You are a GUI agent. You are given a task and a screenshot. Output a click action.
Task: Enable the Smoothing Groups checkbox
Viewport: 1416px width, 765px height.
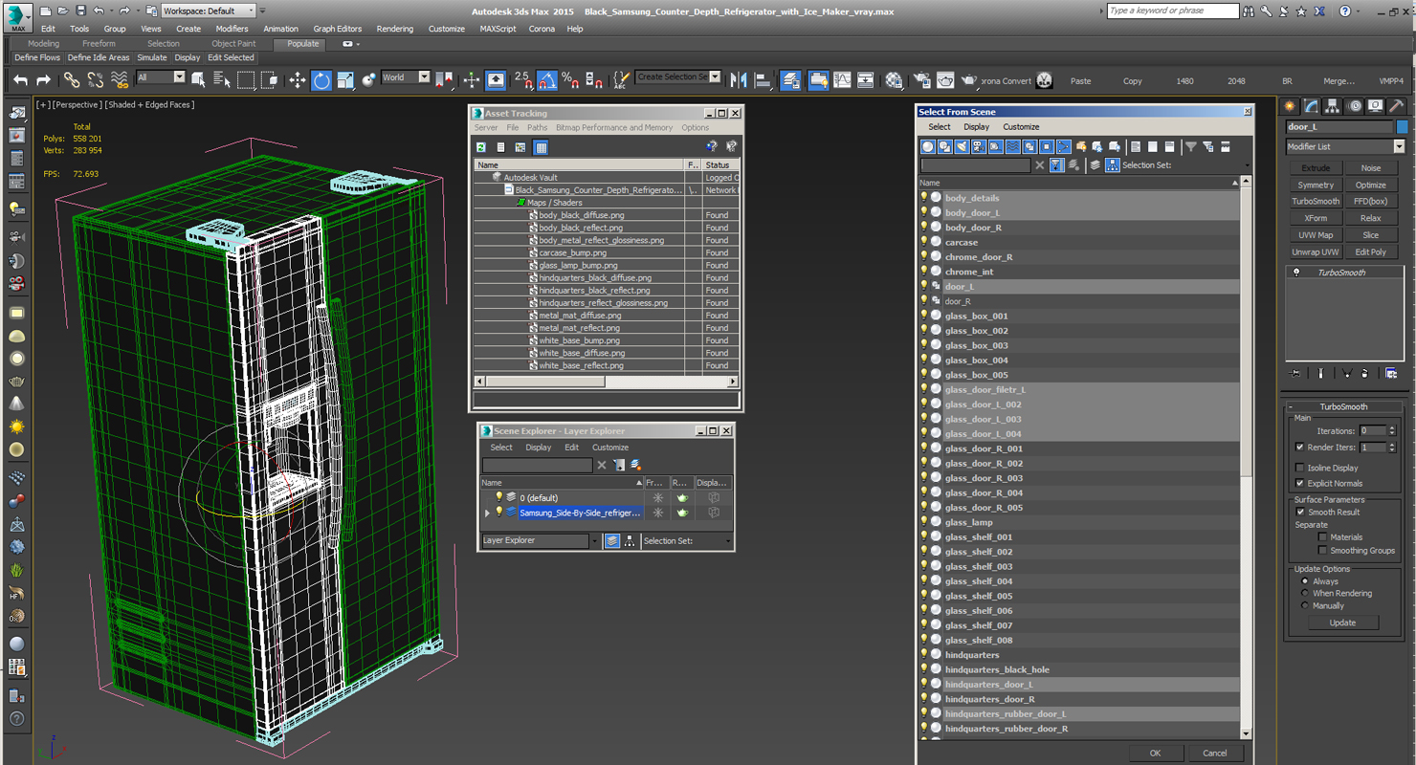1322,550
